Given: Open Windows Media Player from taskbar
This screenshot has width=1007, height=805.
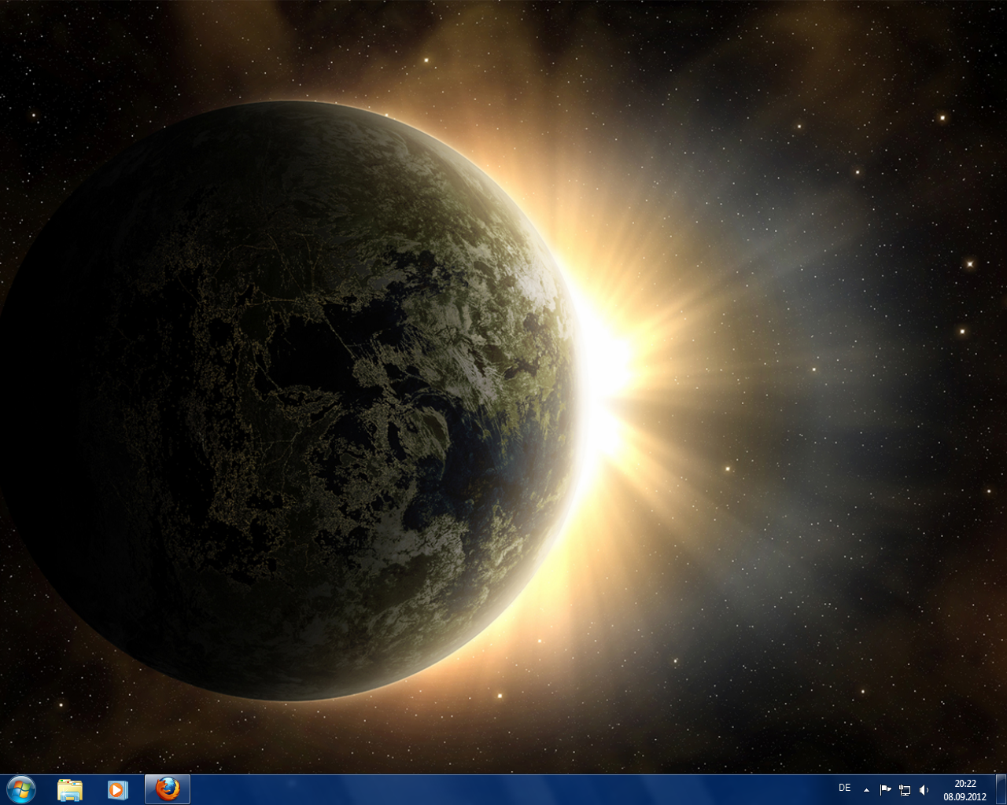Looking at the screenshot, I should point(117,789).
